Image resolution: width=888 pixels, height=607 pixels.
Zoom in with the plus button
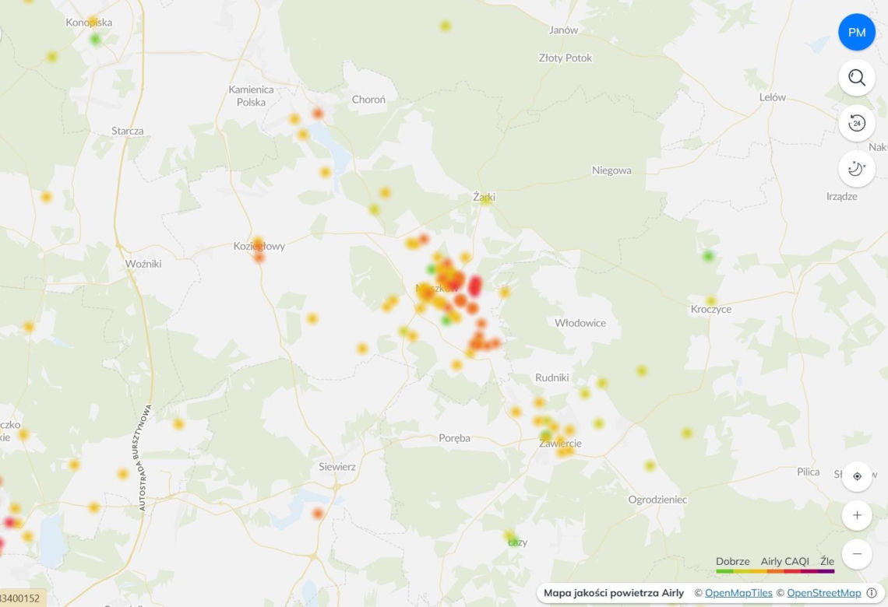click(x=857, y=515)
